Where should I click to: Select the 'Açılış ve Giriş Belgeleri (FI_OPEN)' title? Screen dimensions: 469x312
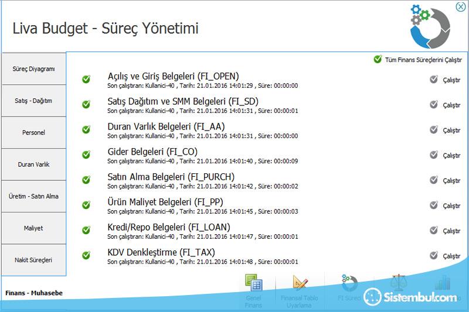[x=173, y=76]
